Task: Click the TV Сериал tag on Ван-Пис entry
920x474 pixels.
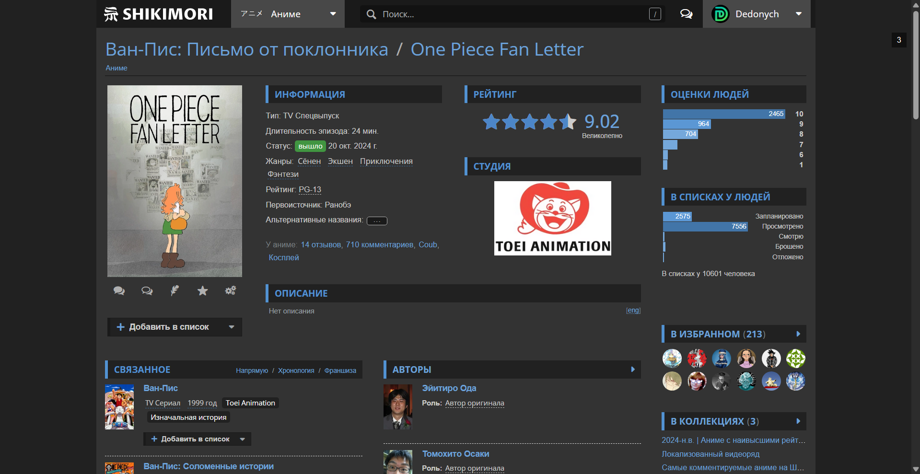Action: (163, 403)
